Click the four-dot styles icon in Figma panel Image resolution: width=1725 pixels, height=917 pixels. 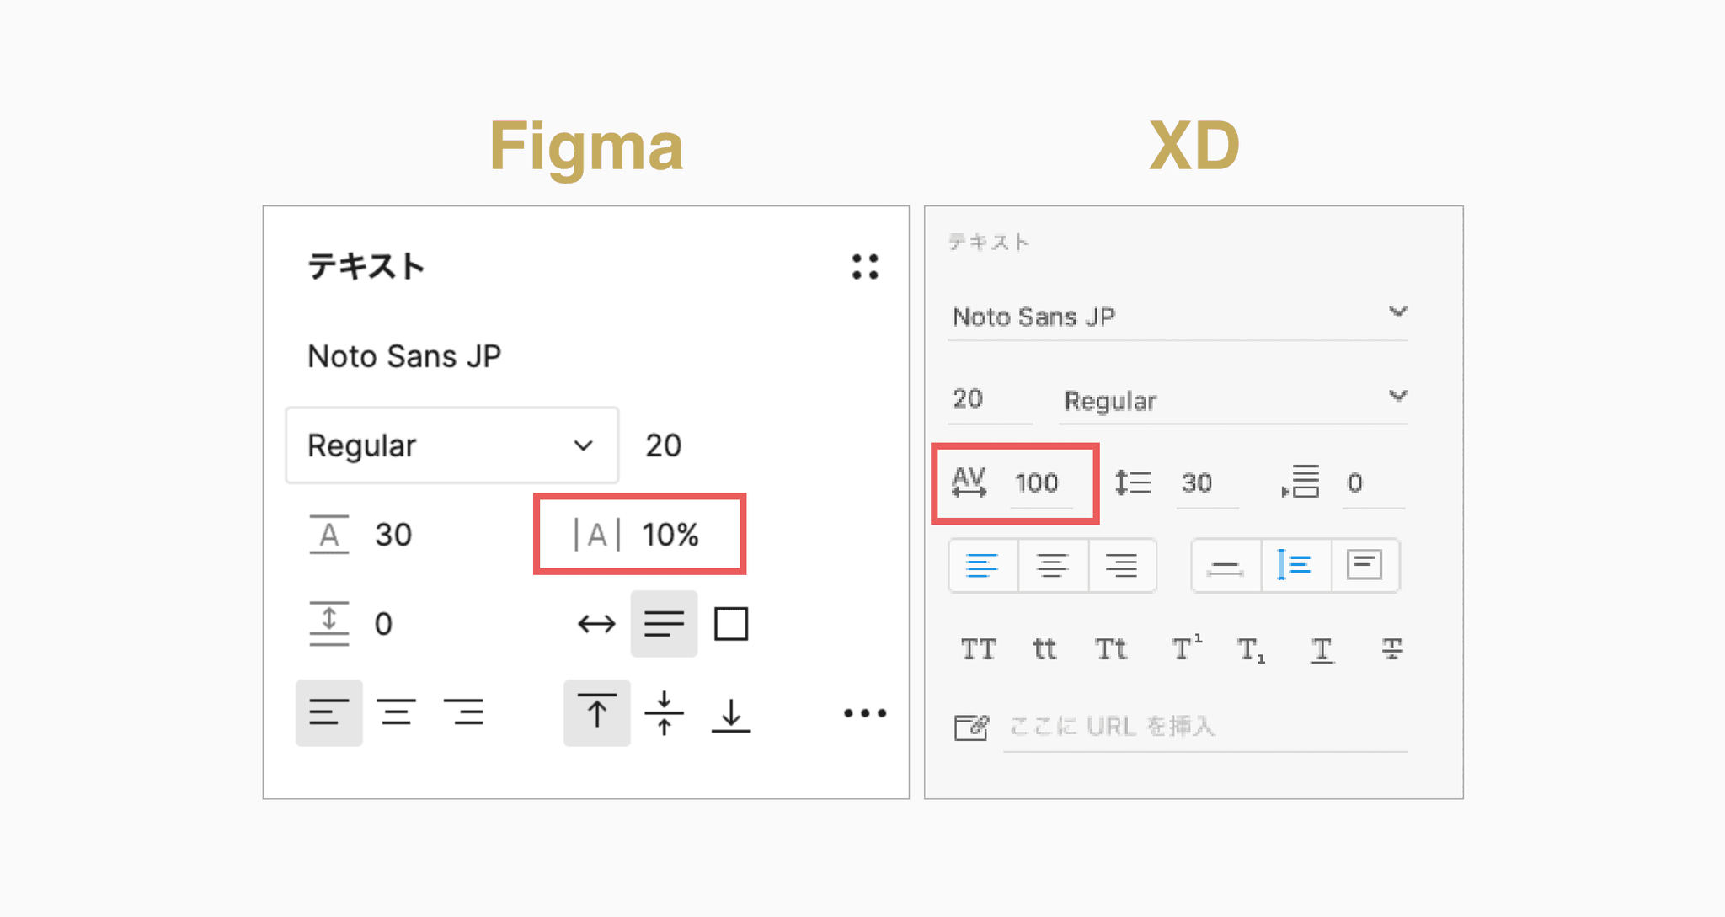(x=865, y=267)
